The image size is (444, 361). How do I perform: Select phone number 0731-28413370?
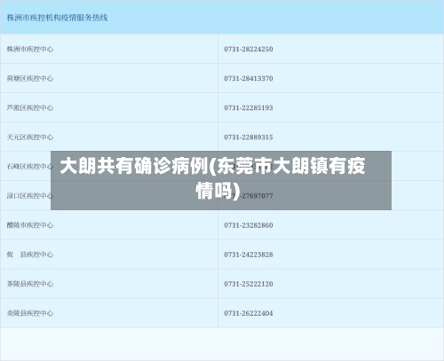[x=249, y=78]
